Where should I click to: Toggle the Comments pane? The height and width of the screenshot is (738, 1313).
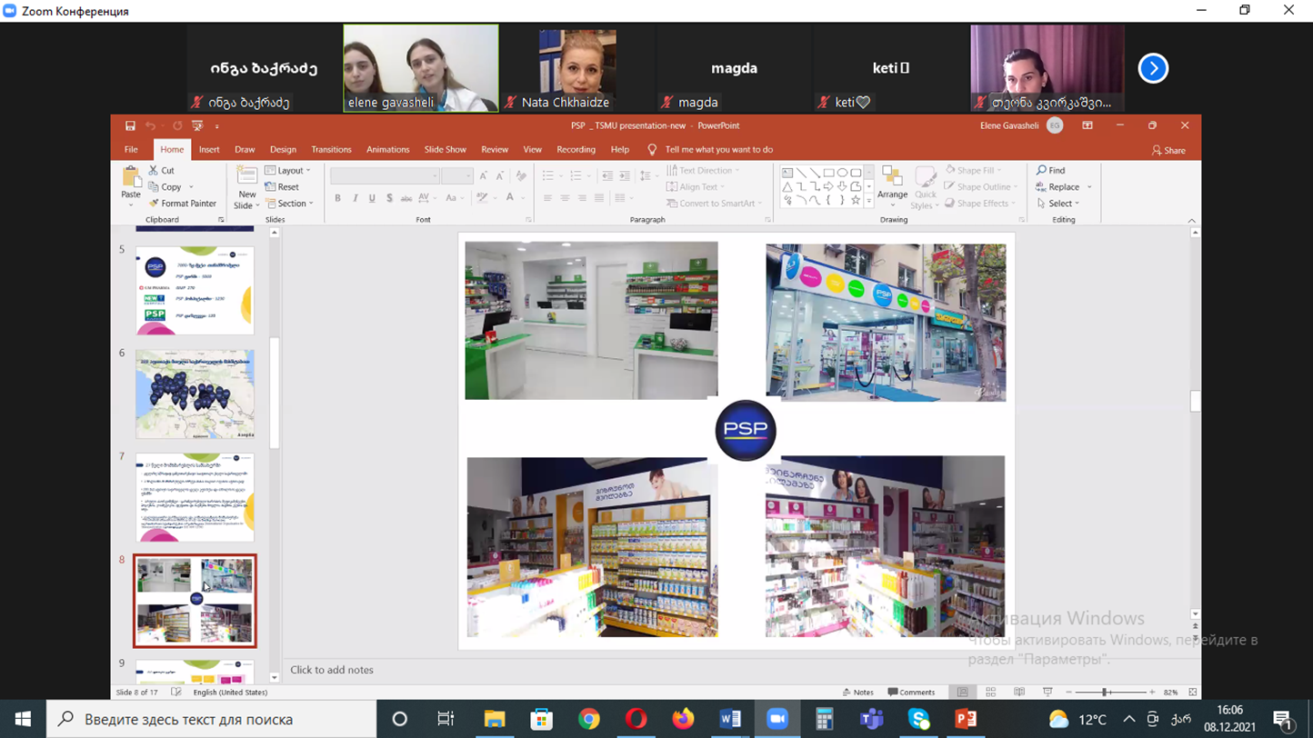(x=911, y=693)
